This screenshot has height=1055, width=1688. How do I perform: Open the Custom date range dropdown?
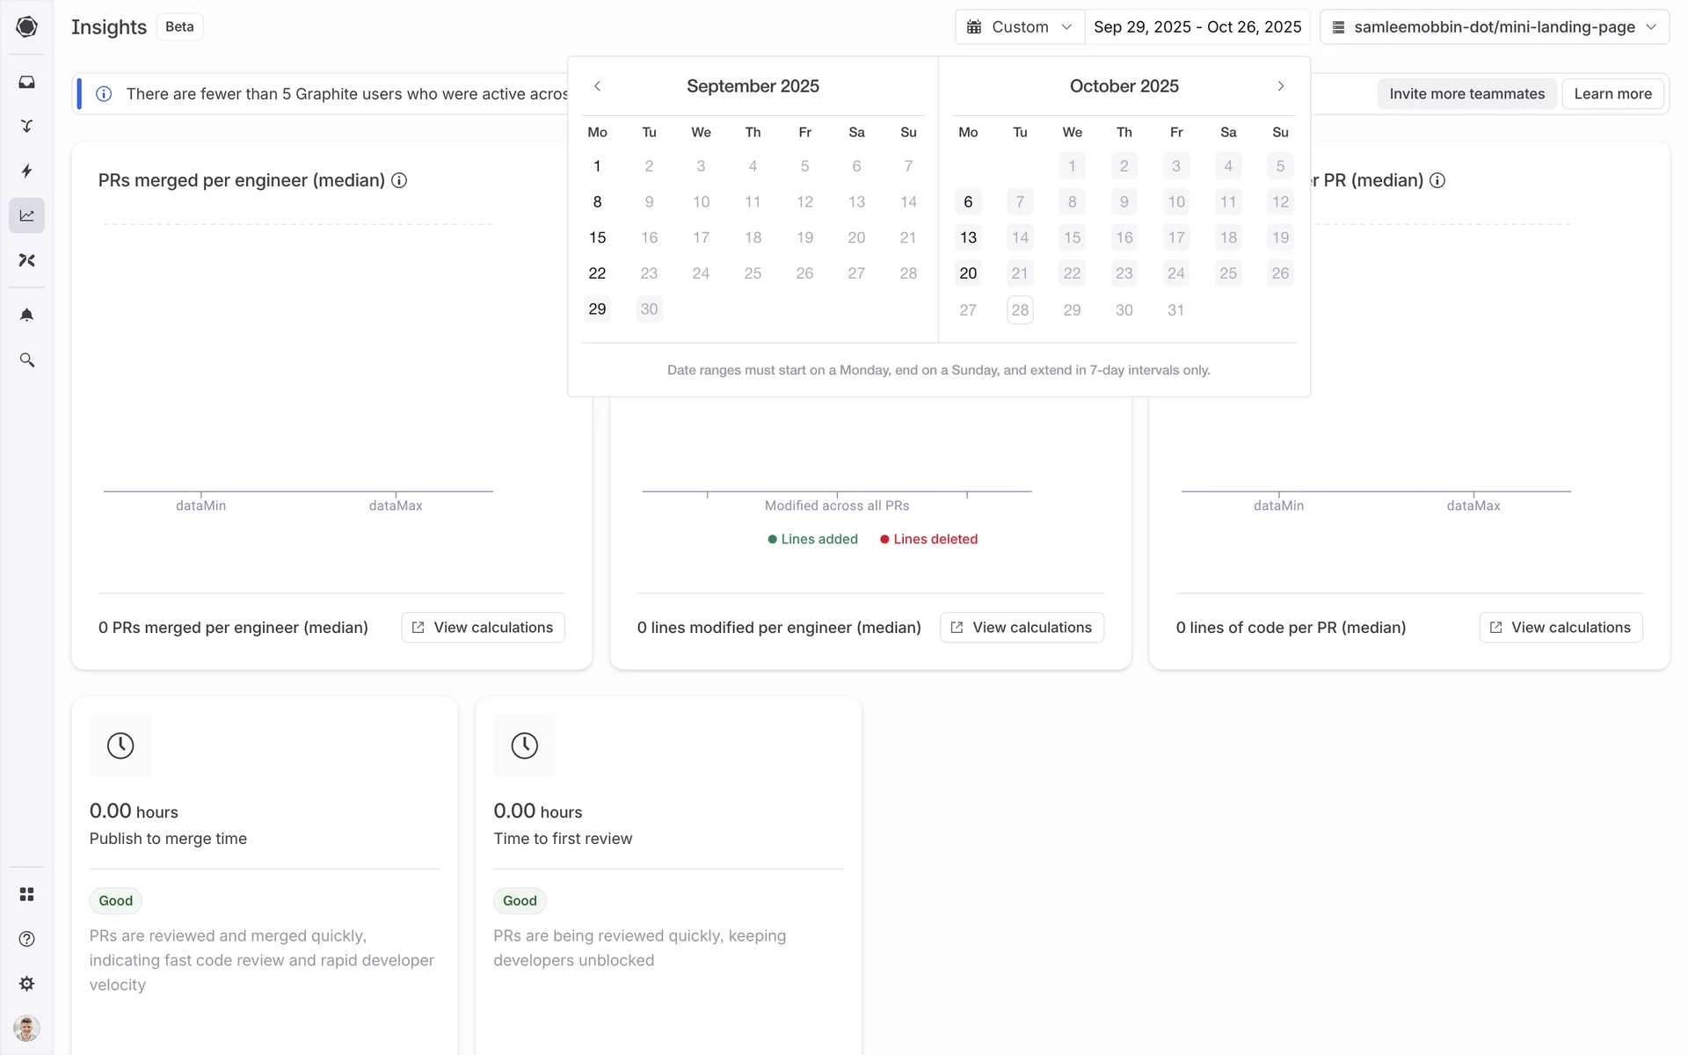[x=1020, y=26]
